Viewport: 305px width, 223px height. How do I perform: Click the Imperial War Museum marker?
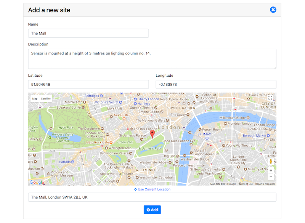coord(221,177)
